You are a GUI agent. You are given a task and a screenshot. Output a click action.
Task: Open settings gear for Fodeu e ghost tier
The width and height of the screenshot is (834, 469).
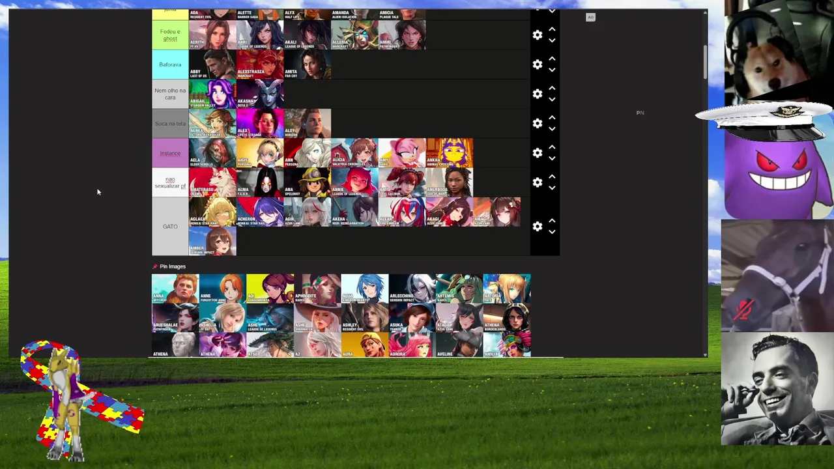pyautogui.click(x=538, y=35)
